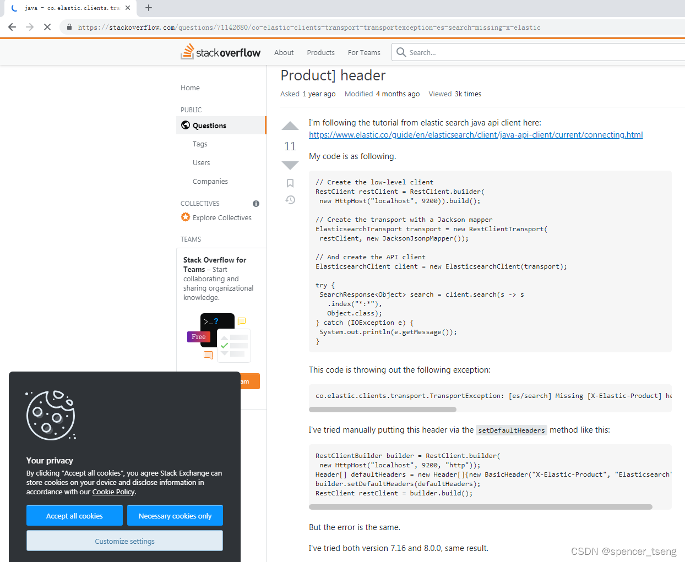
Task: Click the Stack Overflow logo
Action: pos(220,51)
